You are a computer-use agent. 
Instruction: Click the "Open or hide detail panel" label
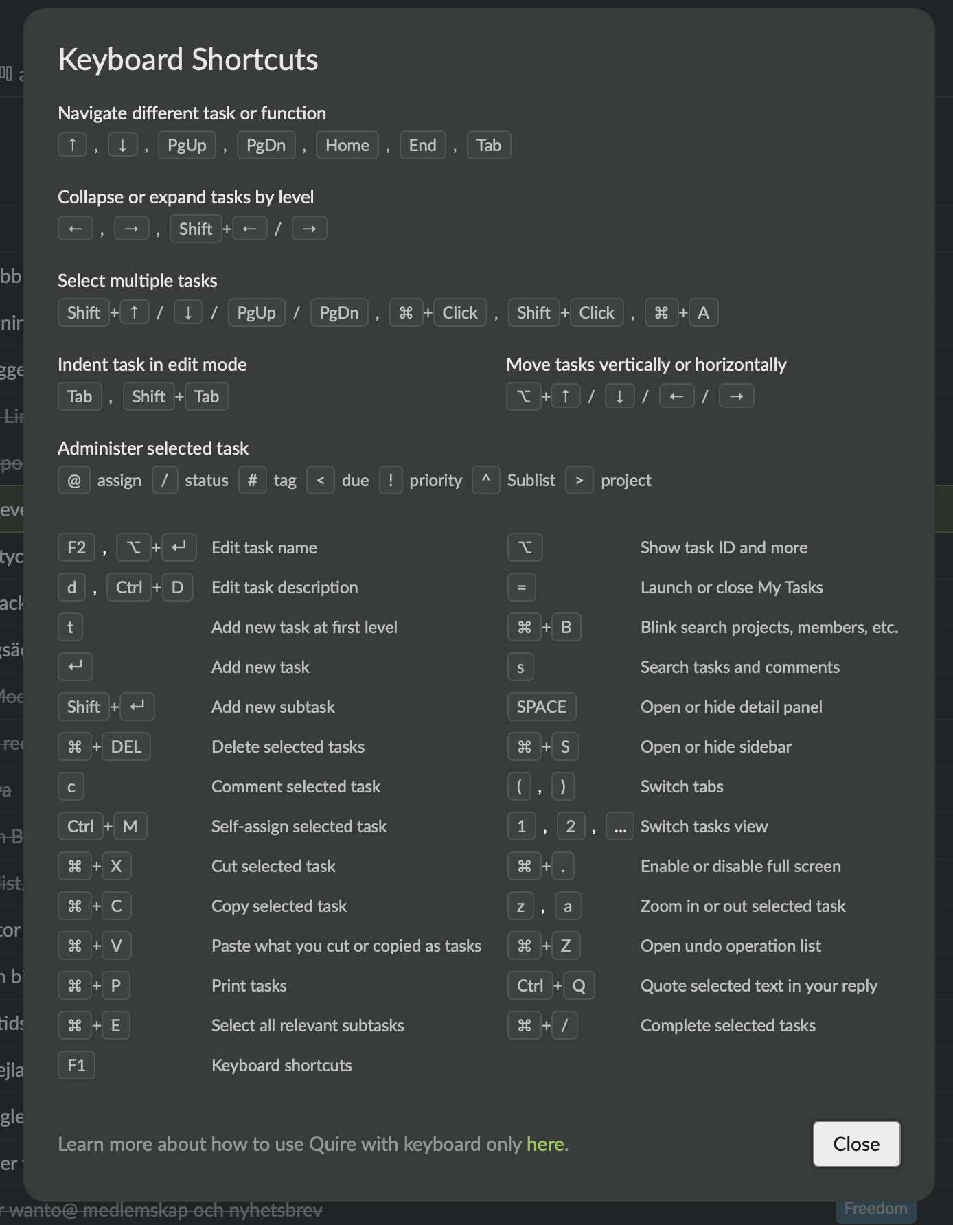(732, 707)
